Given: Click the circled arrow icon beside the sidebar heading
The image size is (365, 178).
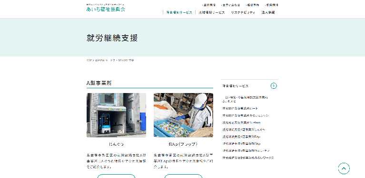Looking at the screenshot, I should click(274, 86).
